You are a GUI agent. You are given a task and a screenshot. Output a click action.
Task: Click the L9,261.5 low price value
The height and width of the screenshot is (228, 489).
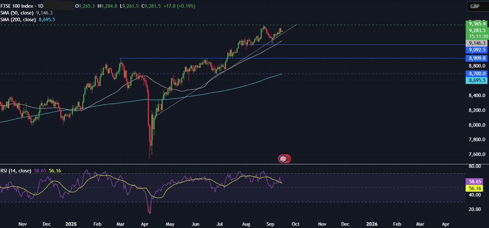[130, 6]
